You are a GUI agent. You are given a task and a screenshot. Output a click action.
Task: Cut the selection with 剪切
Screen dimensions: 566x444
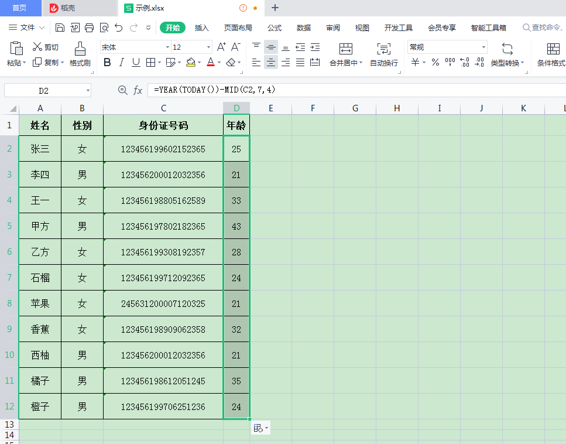(x=46, y=47)
